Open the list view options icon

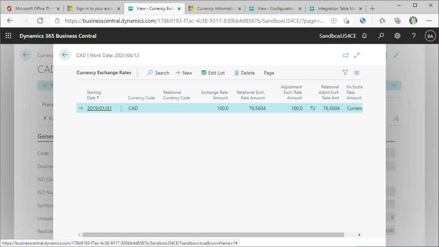[356, 73]
